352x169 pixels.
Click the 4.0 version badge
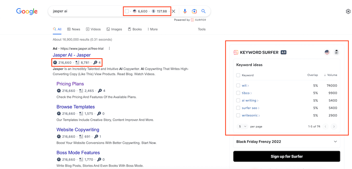283,53
